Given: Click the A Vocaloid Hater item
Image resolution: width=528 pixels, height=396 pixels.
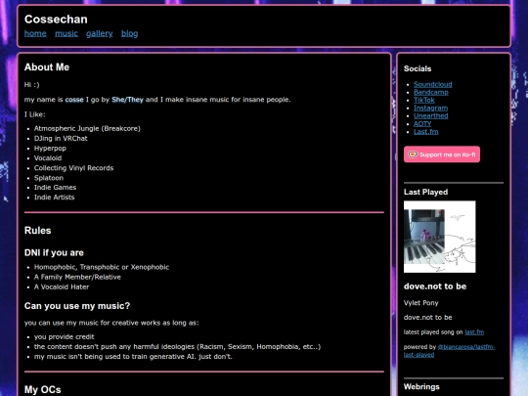Looking at the screenshot, I should click(62, 286).
